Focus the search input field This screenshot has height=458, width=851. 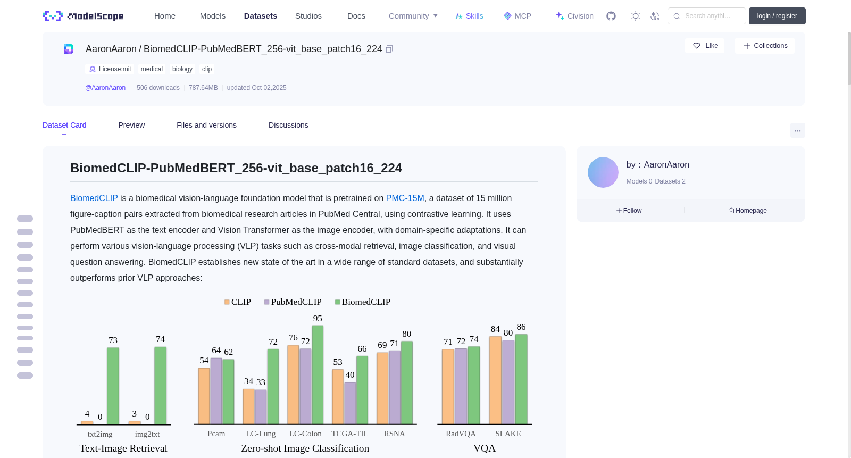pos(707,16)
